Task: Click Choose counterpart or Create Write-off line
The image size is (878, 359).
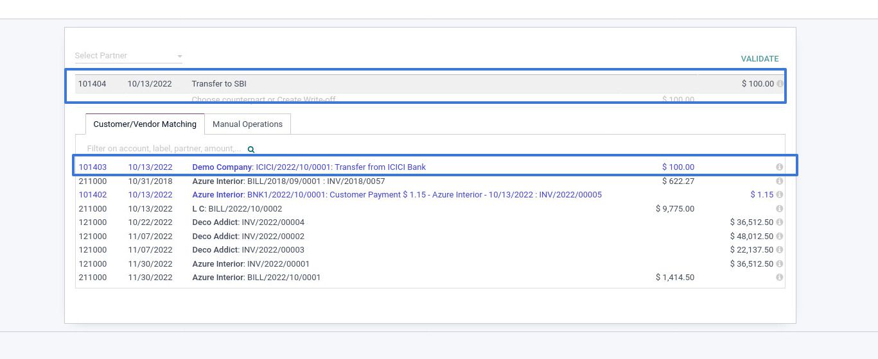Action: (x=263, y=99)
